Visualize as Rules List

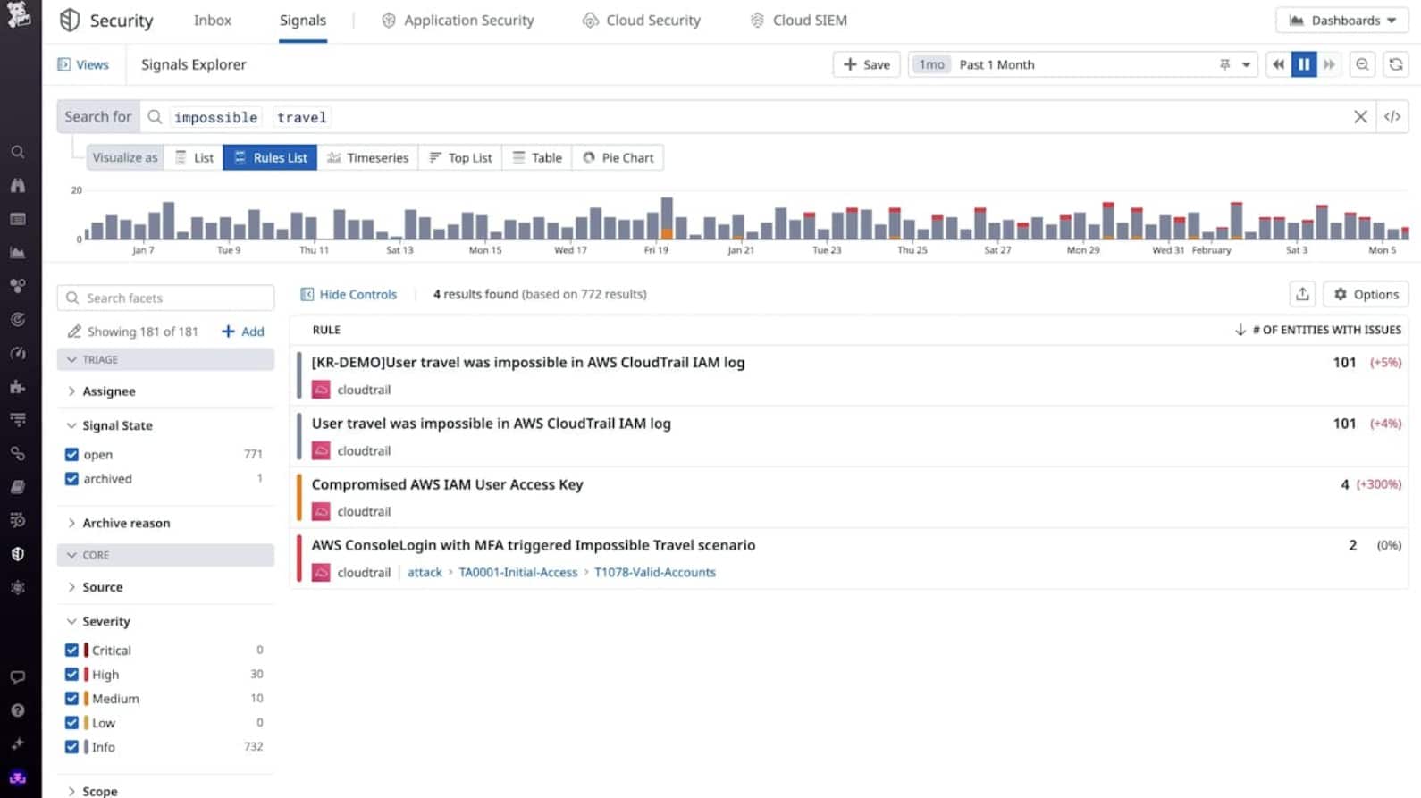[x=270, y=157]
